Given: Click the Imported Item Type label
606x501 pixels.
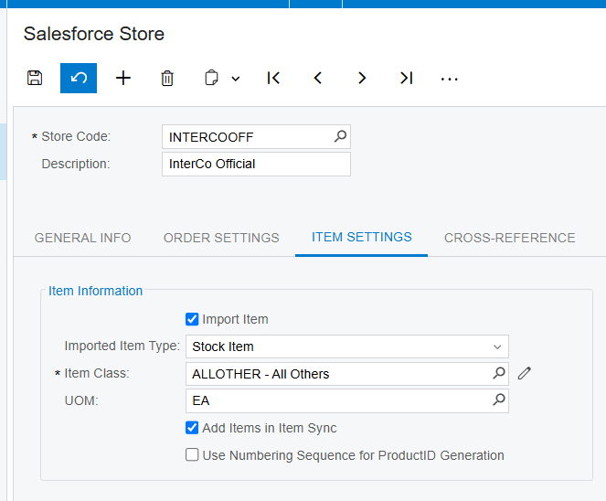Looking at the screenshot, I should (122, 346).
